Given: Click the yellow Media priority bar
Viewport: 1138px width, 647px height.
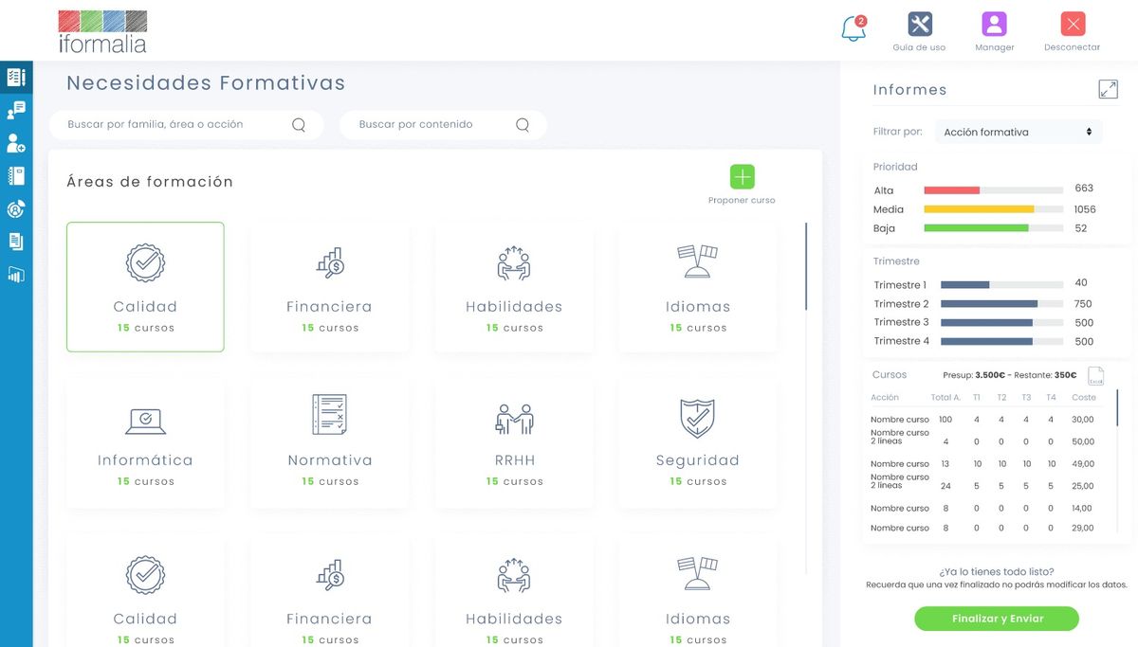Looking at the screenshot, I should point(979,209).
